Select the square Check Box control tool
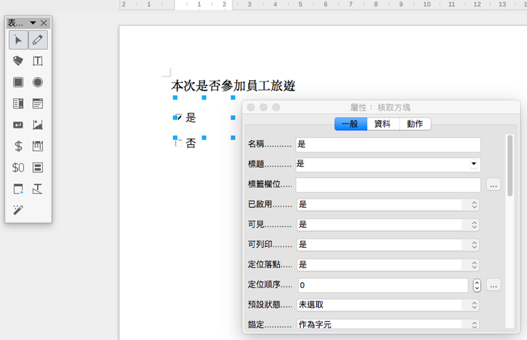This screenshot has height=340, width=527. [18, 82]
